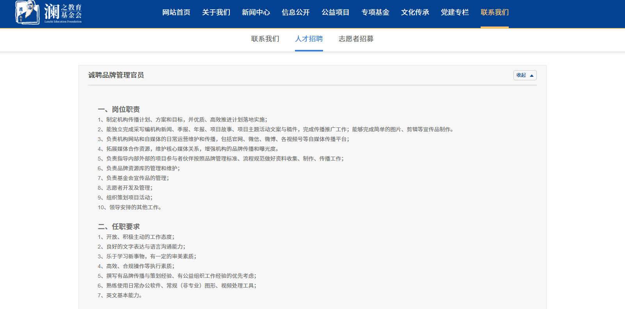The image size is (625, 309).
Task: Click the Lanzhi Education Foundation portrait logo
Action: tap(27, 12)
